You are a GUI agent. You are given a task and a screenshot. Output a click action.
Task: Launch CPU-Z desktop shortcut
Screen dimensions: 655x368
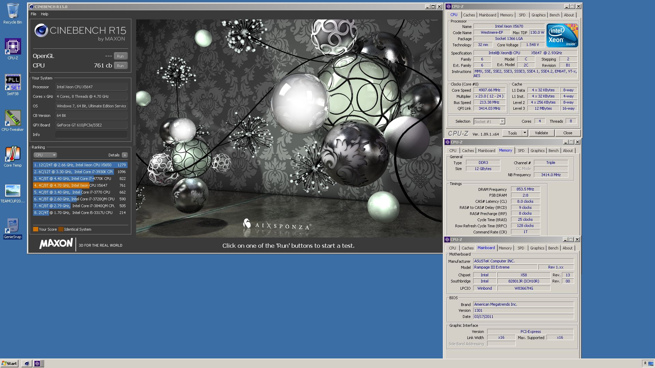tap(13, 49)
